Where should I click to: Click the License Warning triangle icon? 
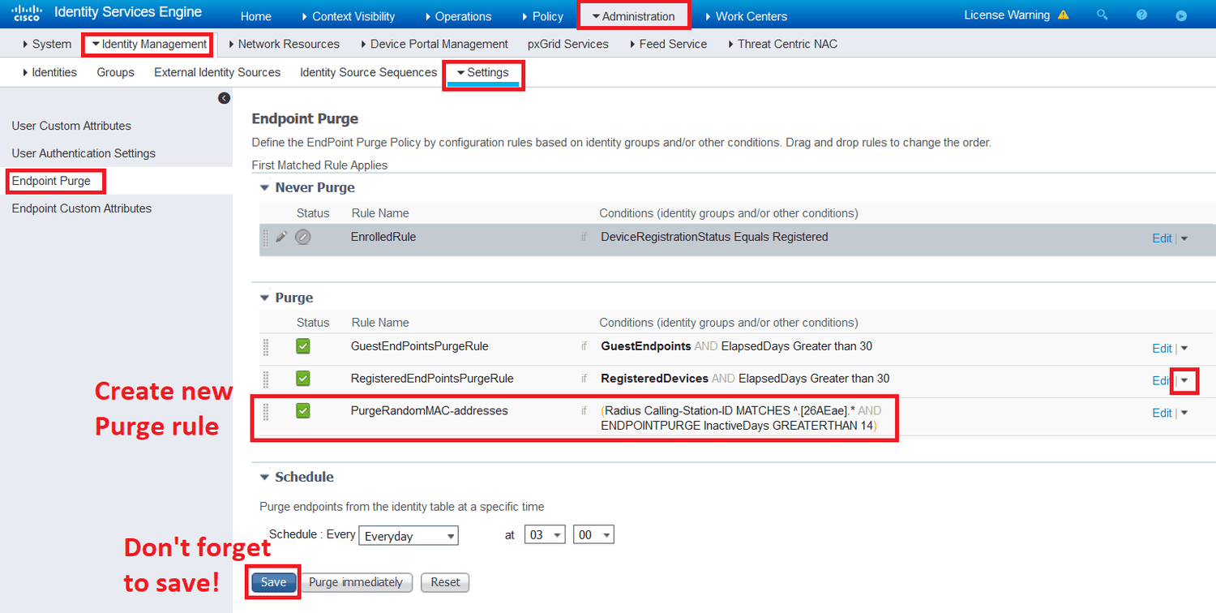click(1063, 14)
